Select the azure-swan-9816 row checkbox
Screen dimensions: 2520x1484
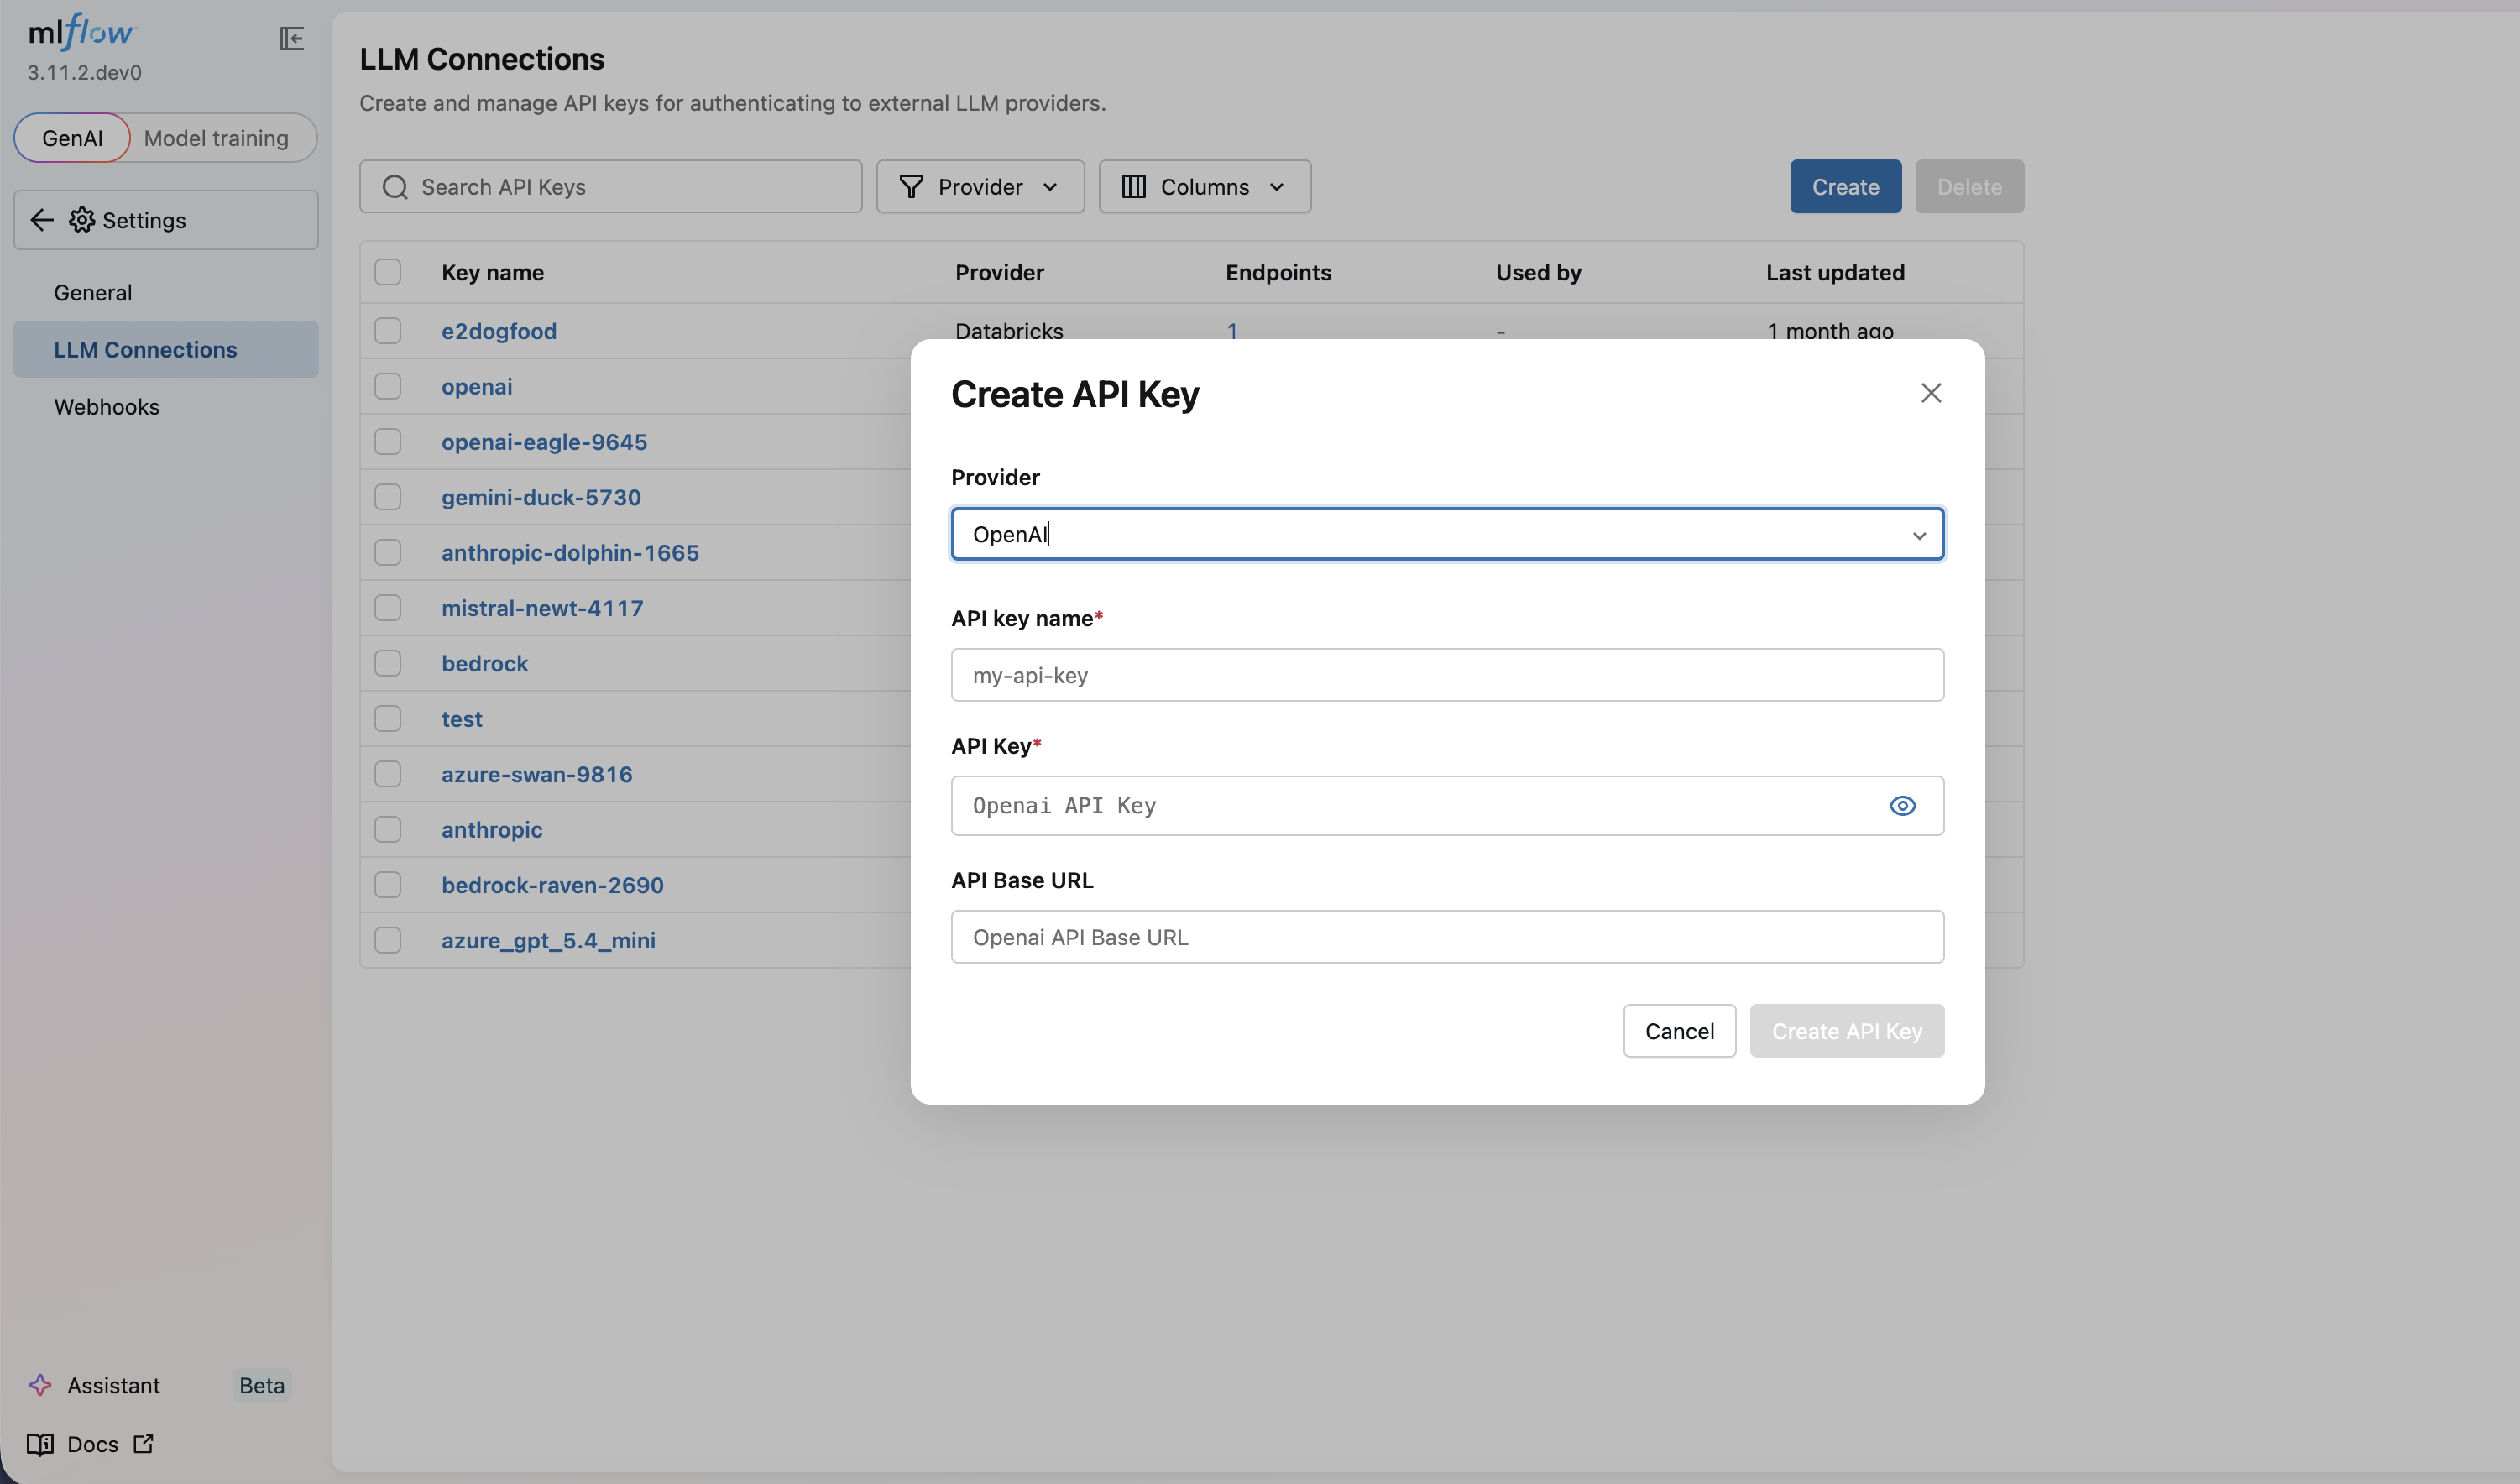point(388,774)
